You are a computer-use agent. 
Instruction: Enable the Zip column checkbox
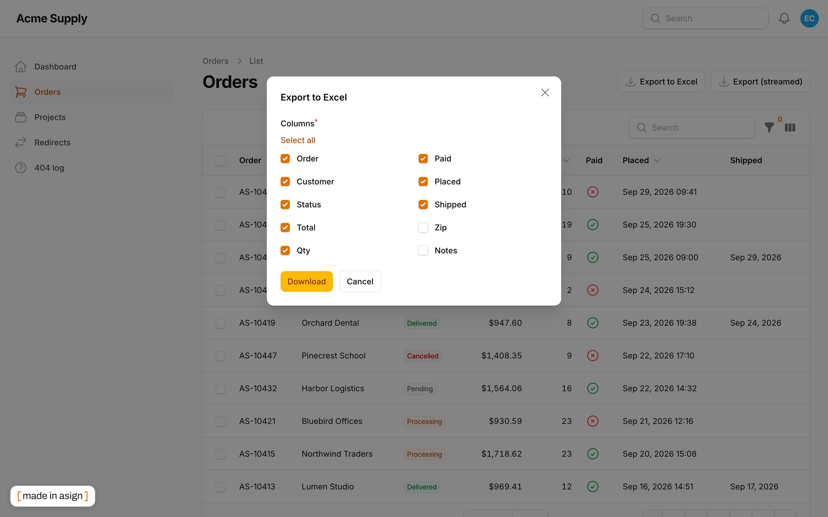click(x=423, y=227)
